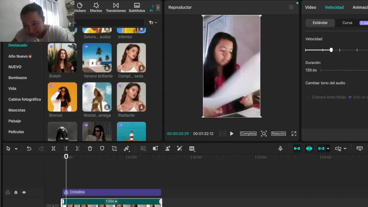Click the Duración slider track
This screenshot has width=368, height=207.
coord(344,70)
